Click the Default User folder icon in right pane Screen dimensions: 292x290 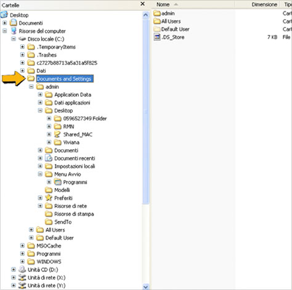(157, 29)
